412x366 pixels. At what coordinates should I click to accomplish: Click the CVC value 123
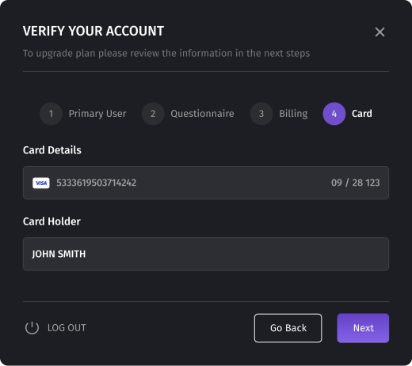tap(373, 183)
